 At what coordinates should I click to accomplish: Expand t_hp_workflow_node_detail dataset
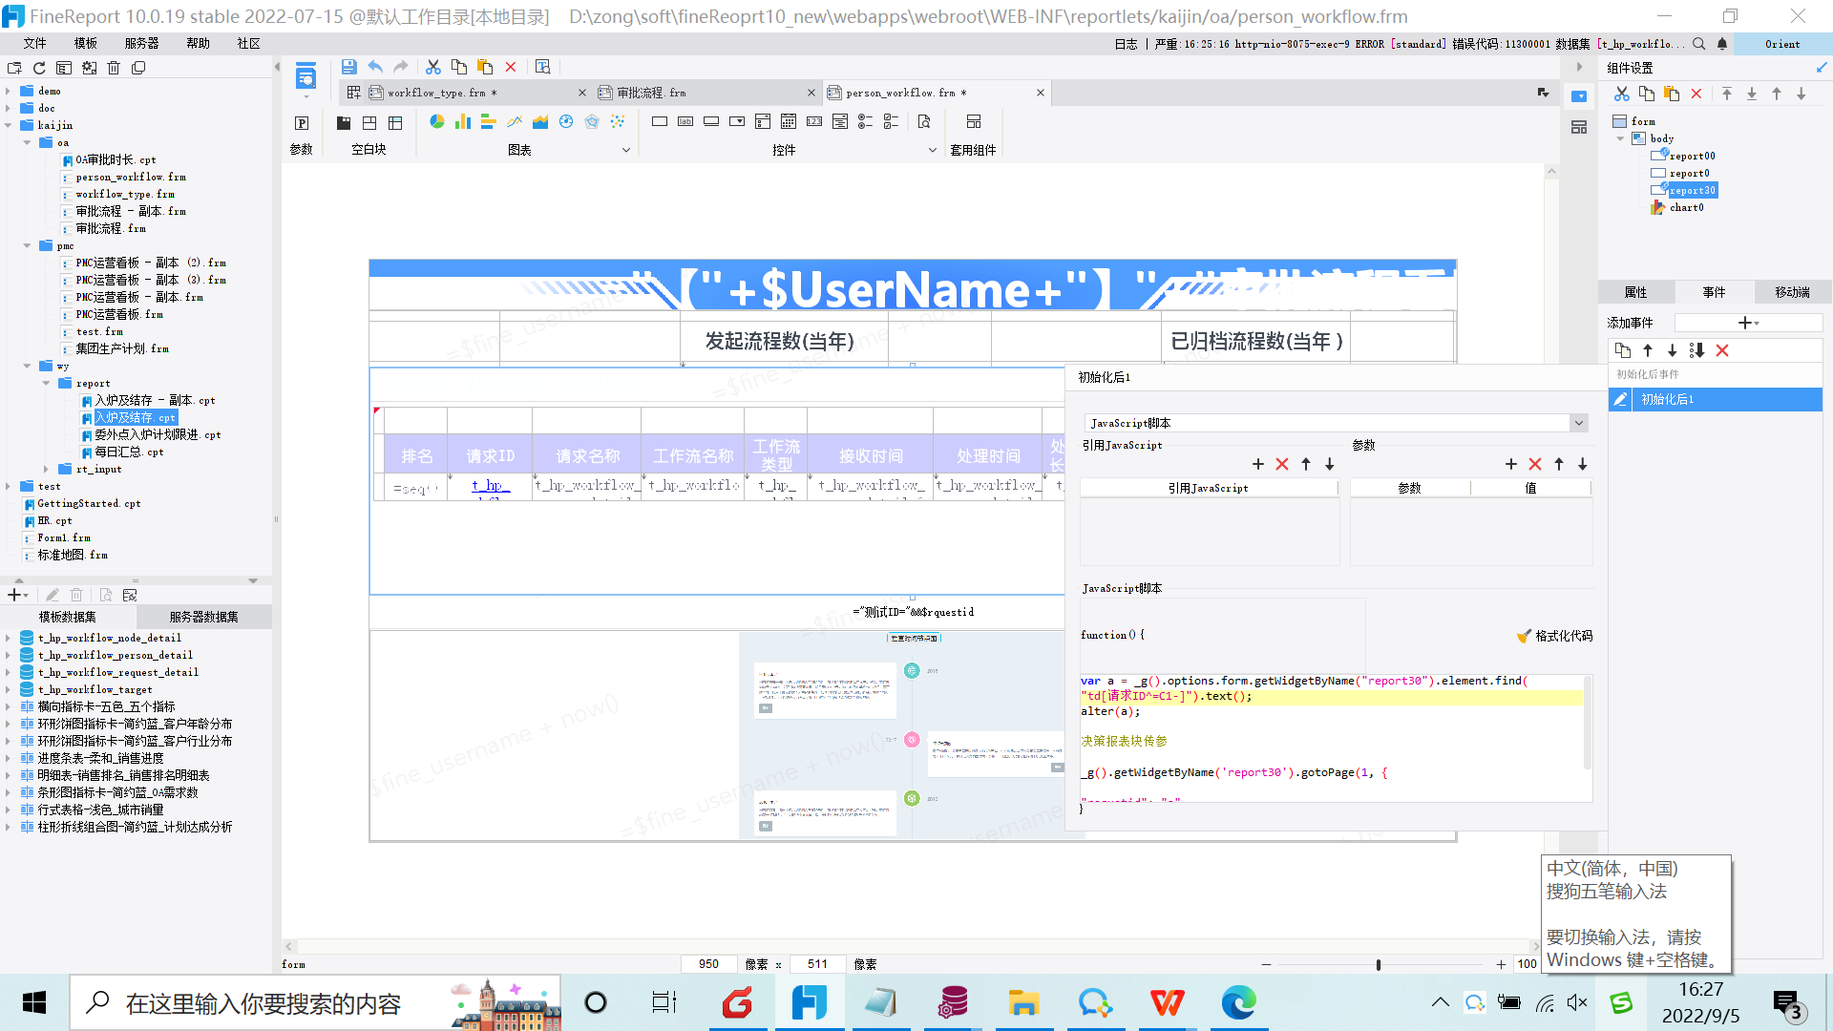[9, 638]
